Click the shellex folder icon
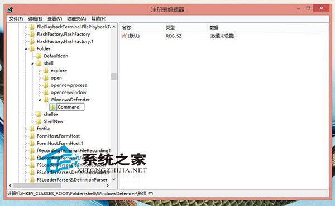Image resolution: width=335 pixels, height=206 pixels. pyautogui.click(x=39, y=114)
